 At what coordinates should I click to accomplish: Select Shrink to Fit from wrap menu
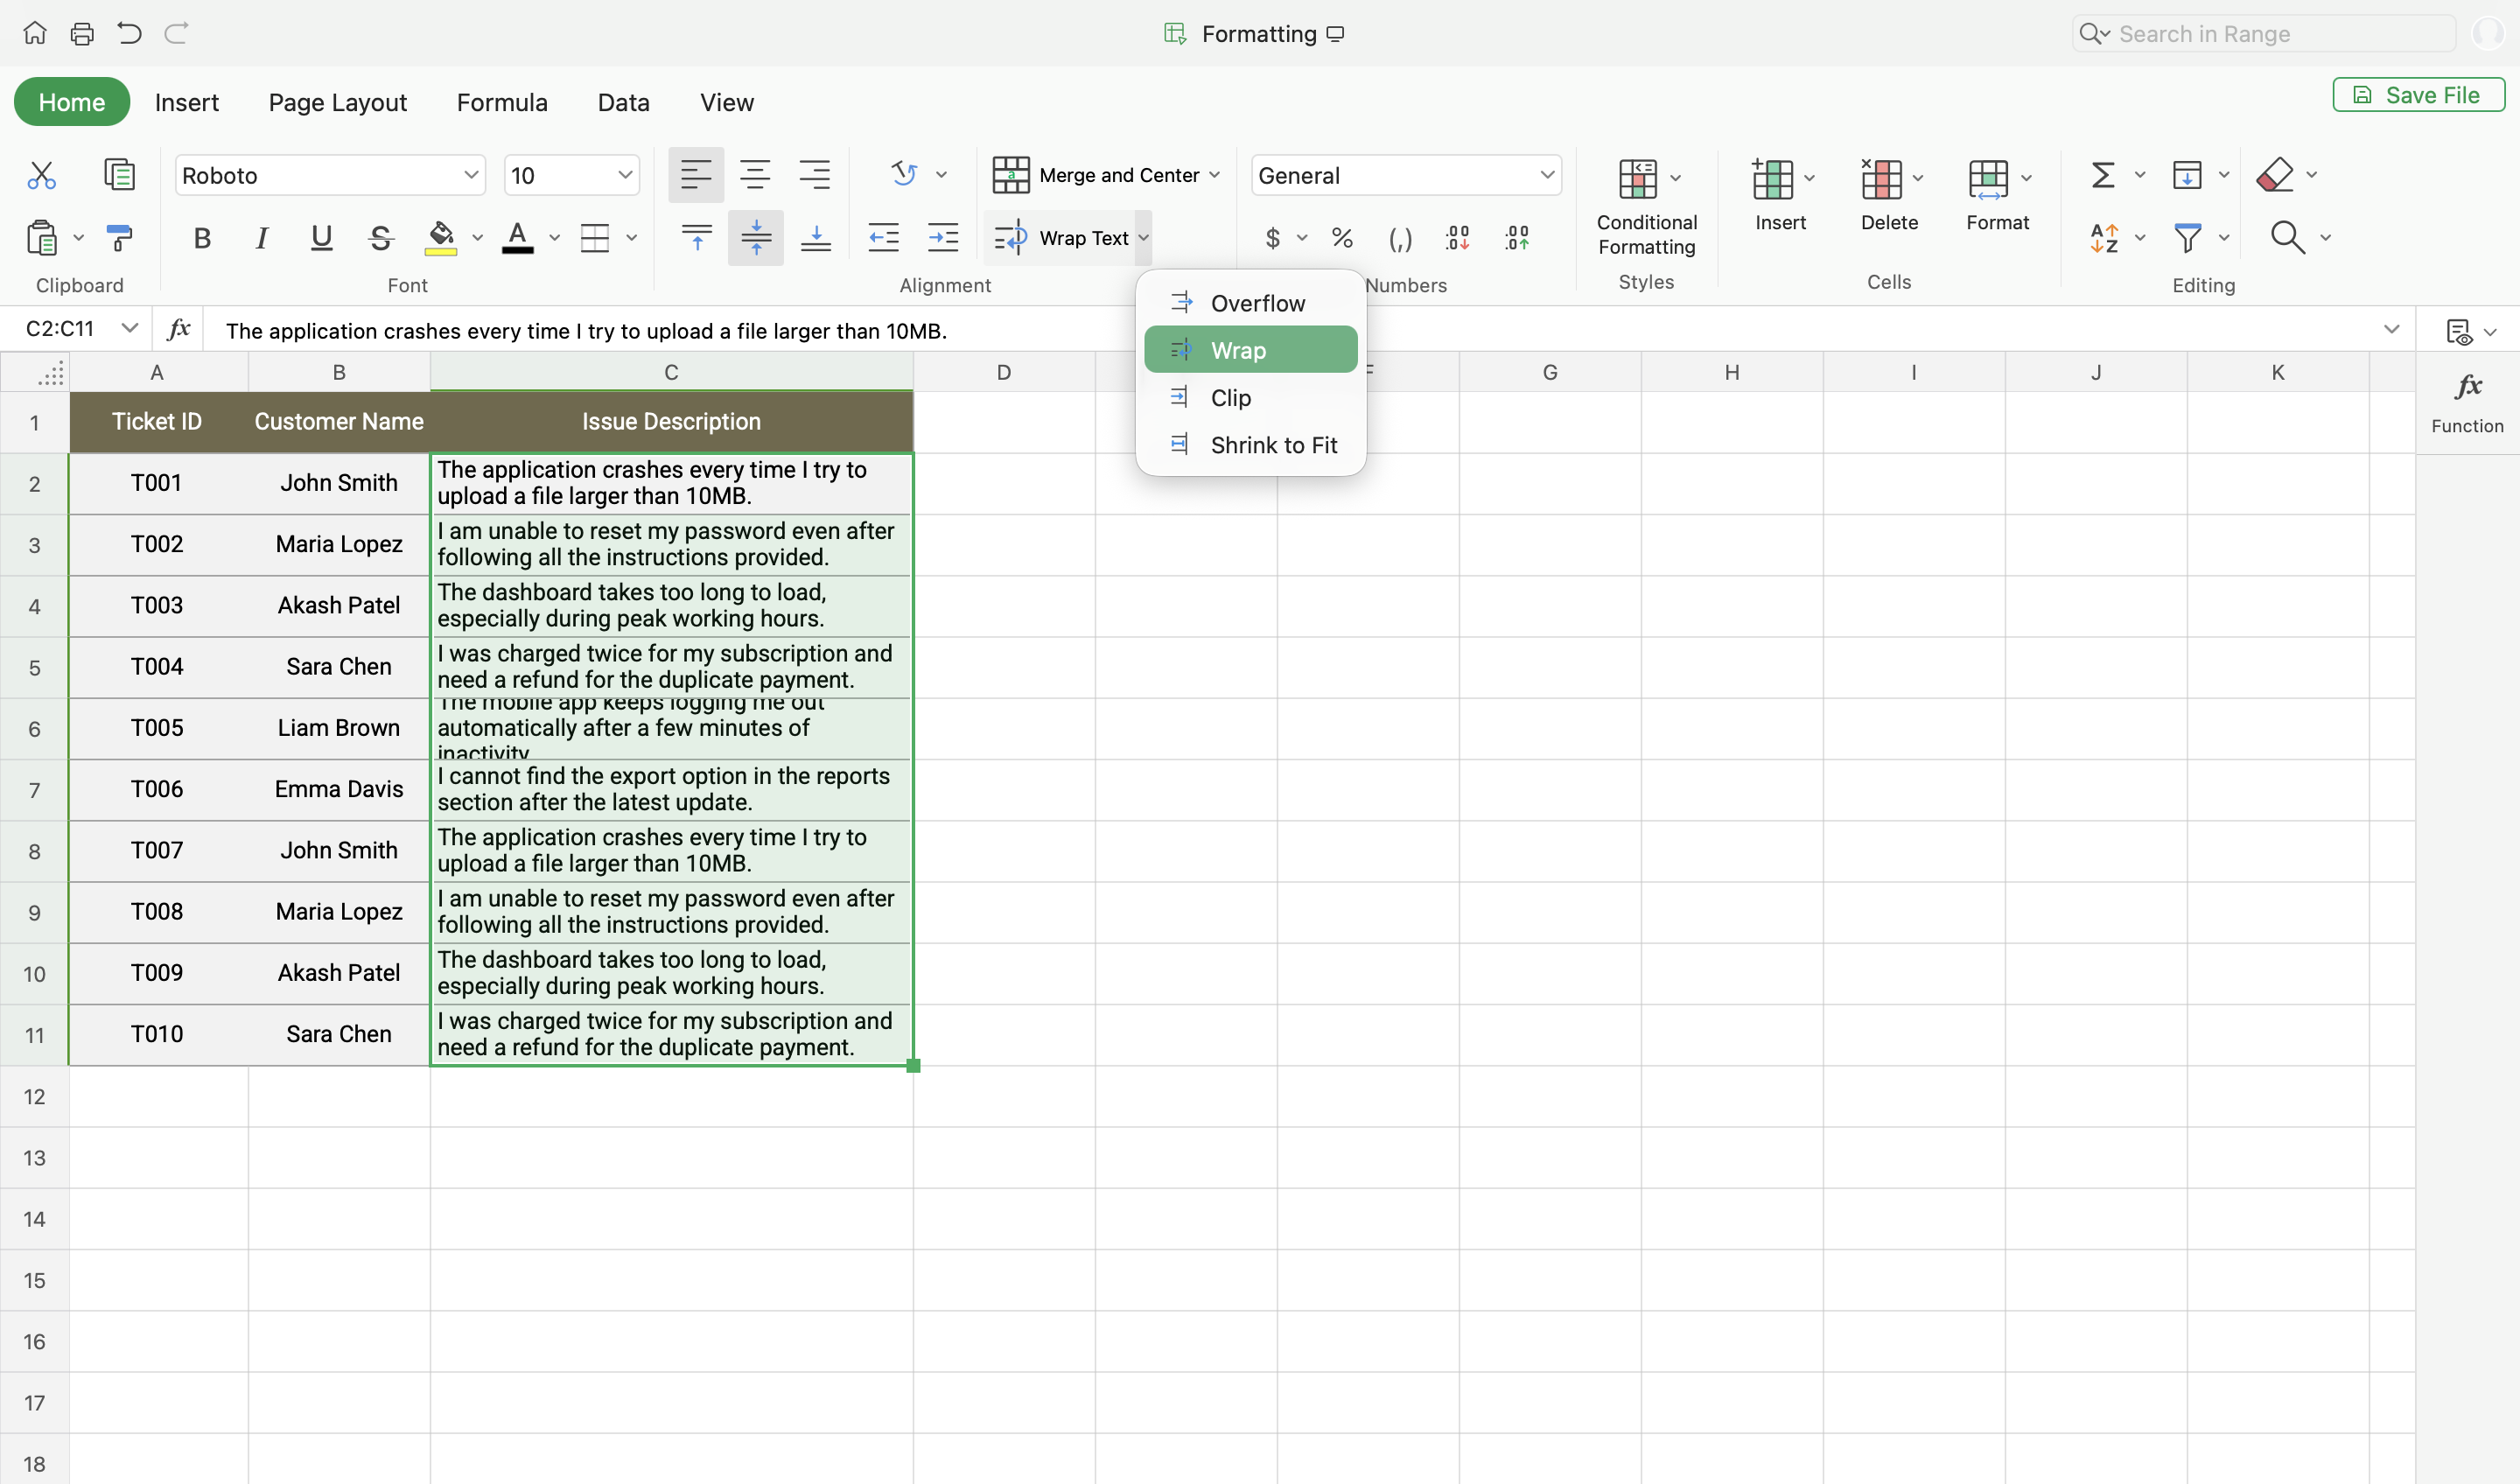(1272, 445)
